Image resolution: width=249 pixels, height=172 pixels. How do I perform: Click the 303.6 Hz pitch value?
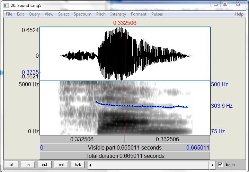222,106
